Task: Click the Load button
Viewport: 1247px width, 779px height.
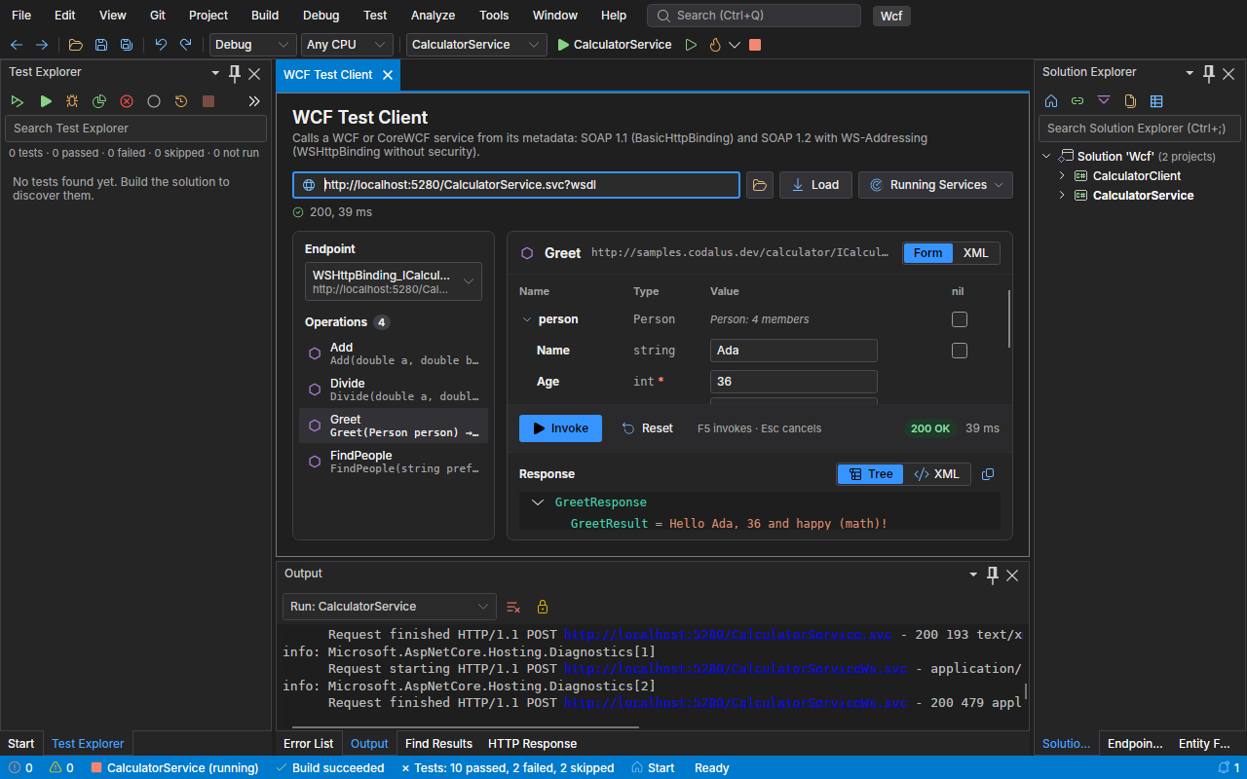Action: (x=815, y=185)
